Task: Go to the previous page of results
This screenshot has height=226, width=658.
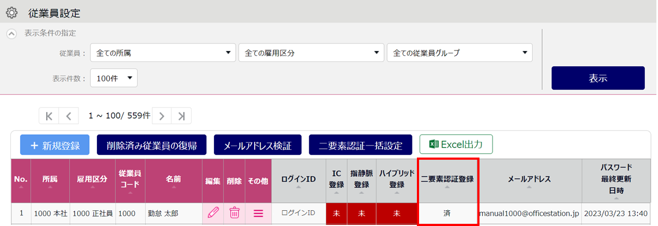Action: (69, 116)
